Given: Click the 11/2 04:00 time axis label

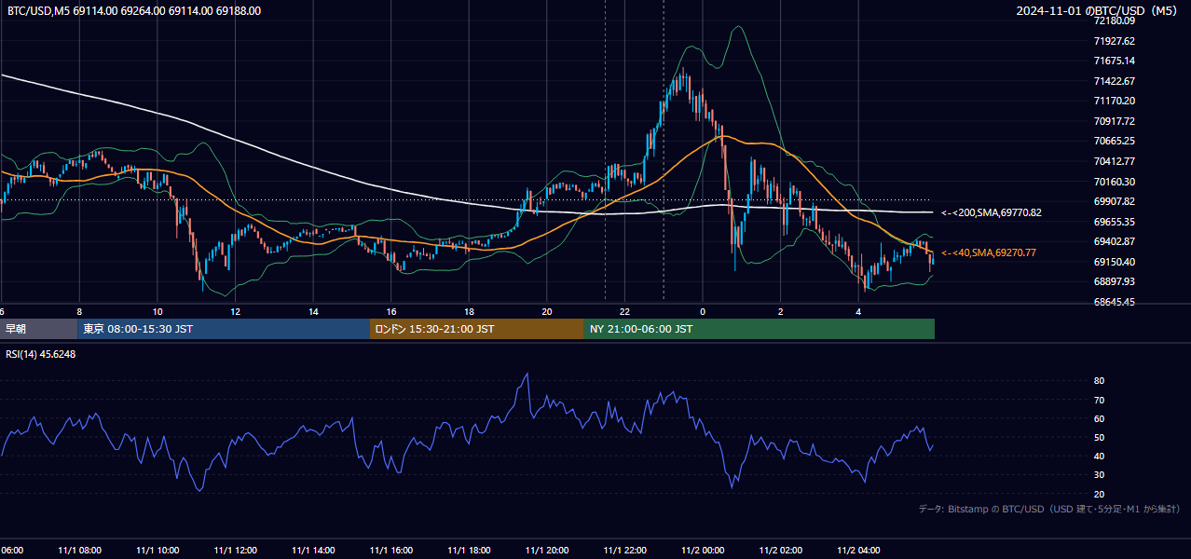Looking at the screenshot, I should [858, 551].
